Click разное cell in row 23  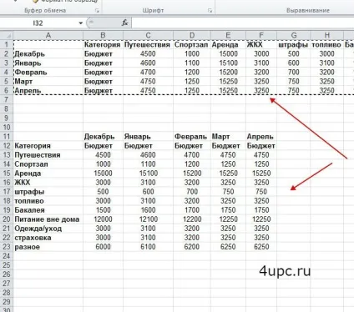coord(48,247)
